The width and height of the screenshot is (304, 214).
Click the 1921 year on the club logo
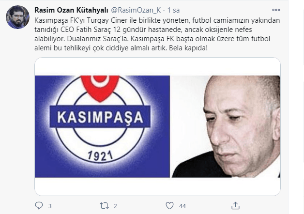100,156
